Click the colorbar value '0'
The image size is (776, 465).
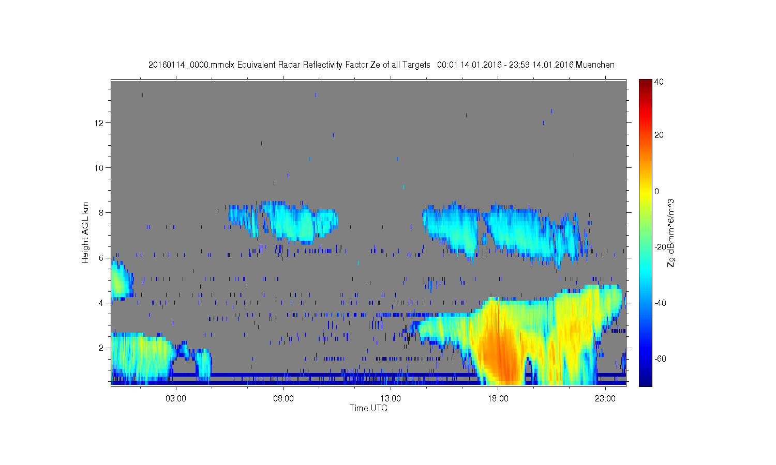(x=657, y=191)
